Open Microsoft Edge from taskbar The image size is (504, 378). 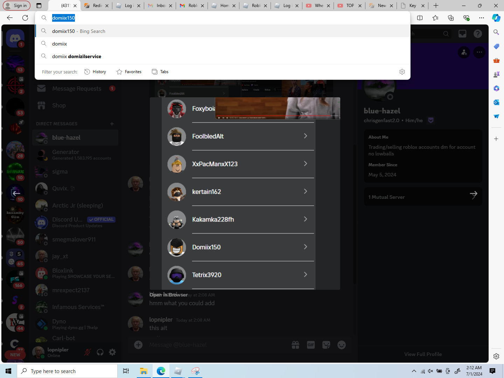click(x=161, y=371)
